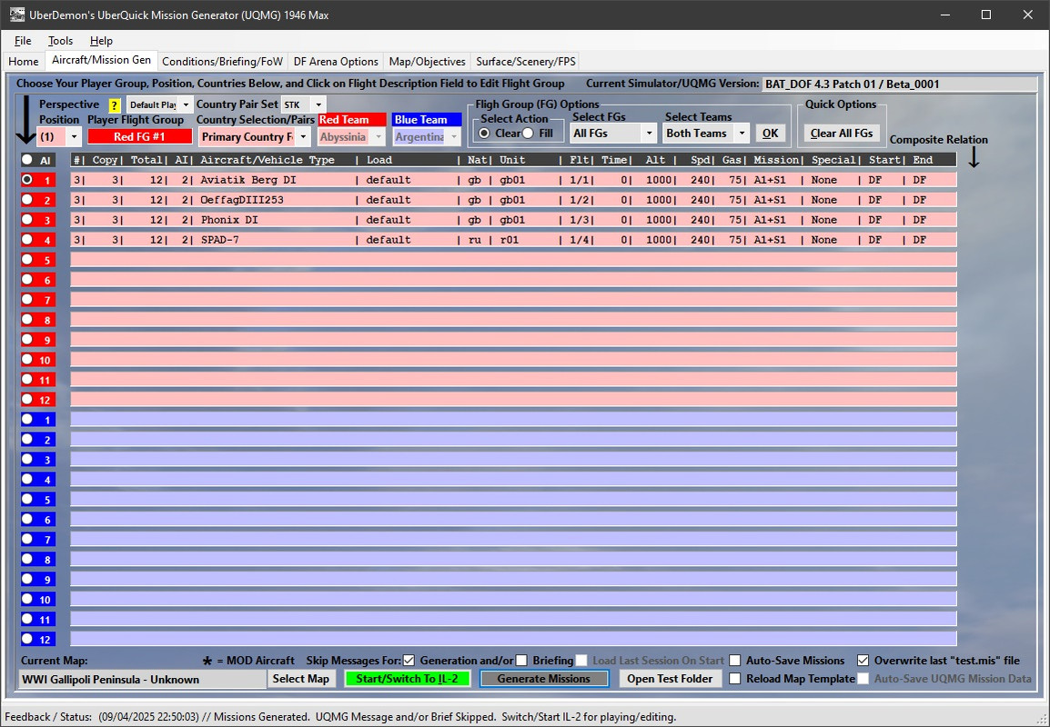Click the yellow question mark help icon
Screen dimensions: 1050x727
click(x=114, y=105)
